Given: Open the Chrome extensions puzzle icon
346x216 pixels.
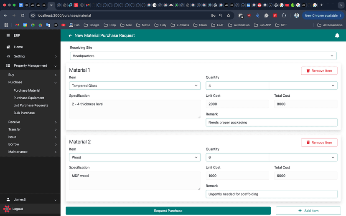Looking at the screenshot, I should [284, 15].
